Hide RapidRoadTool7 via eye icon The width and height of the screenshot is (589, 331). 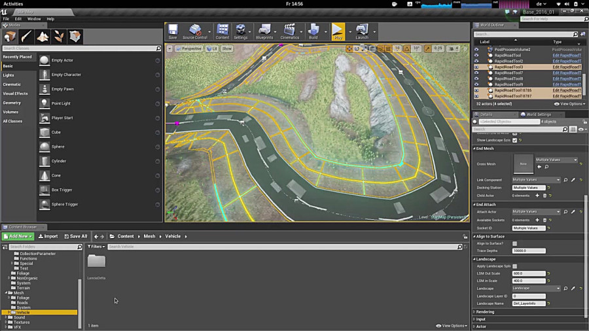(476, 73)
